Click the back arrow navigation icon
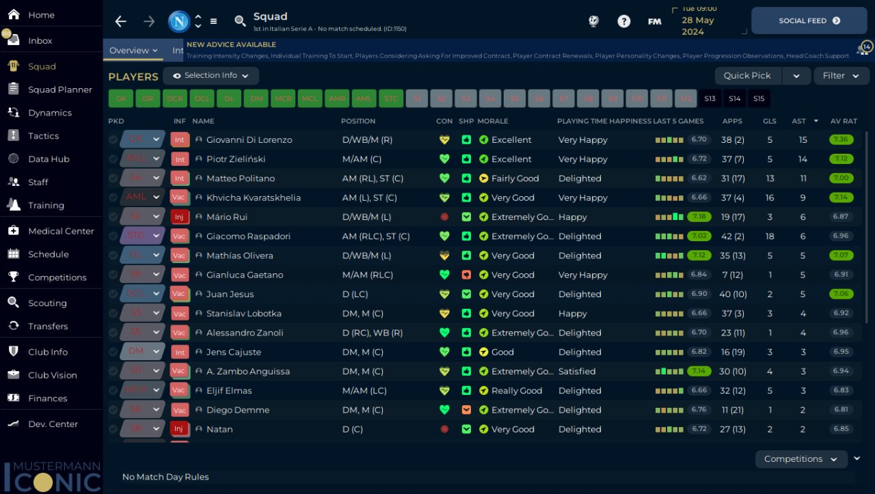The height and width of the screenshot is (494, 875). [x=121, y=21]
